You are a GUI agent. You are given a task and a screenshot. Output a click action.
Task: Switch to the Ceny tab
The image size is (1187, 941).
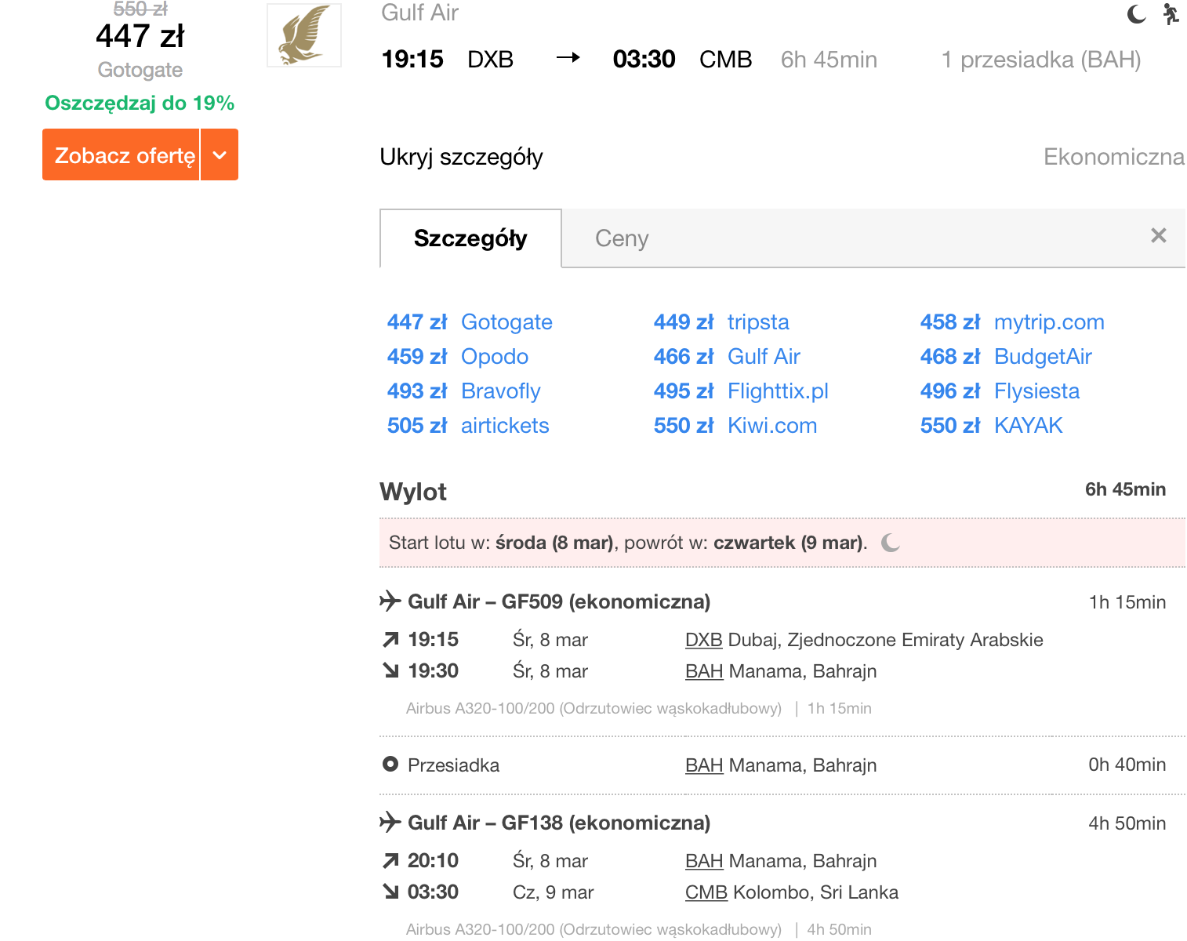tap(622, 238)
